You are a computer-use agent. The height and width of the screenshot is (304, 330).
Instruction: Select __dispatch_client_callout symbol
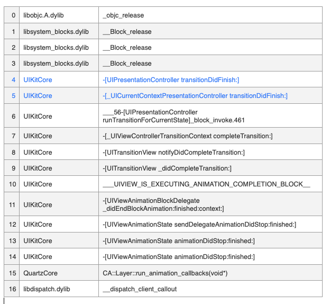pos(140,289)
